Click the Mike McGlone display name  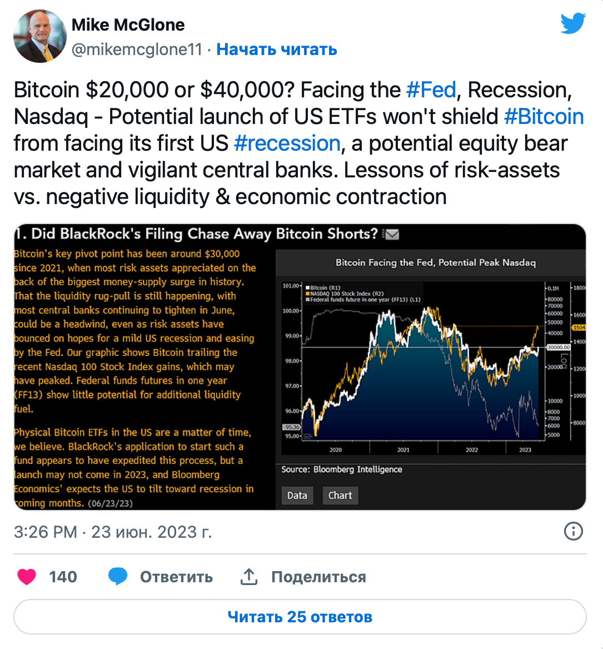click(128, 25)
